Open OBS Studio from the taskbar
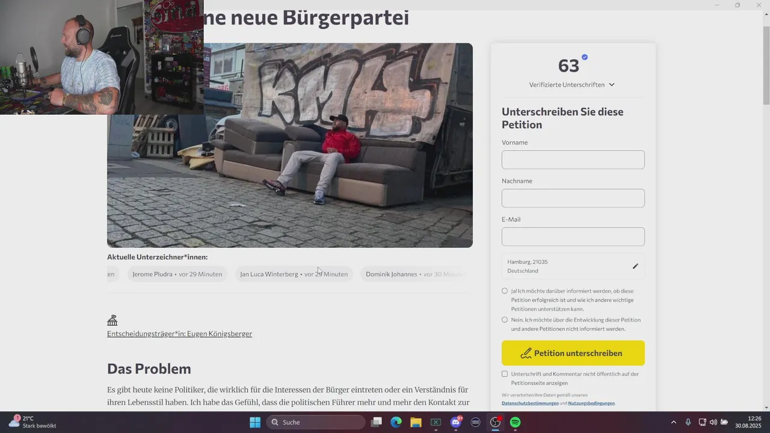 pyautogui.click(x=496, y=422)
